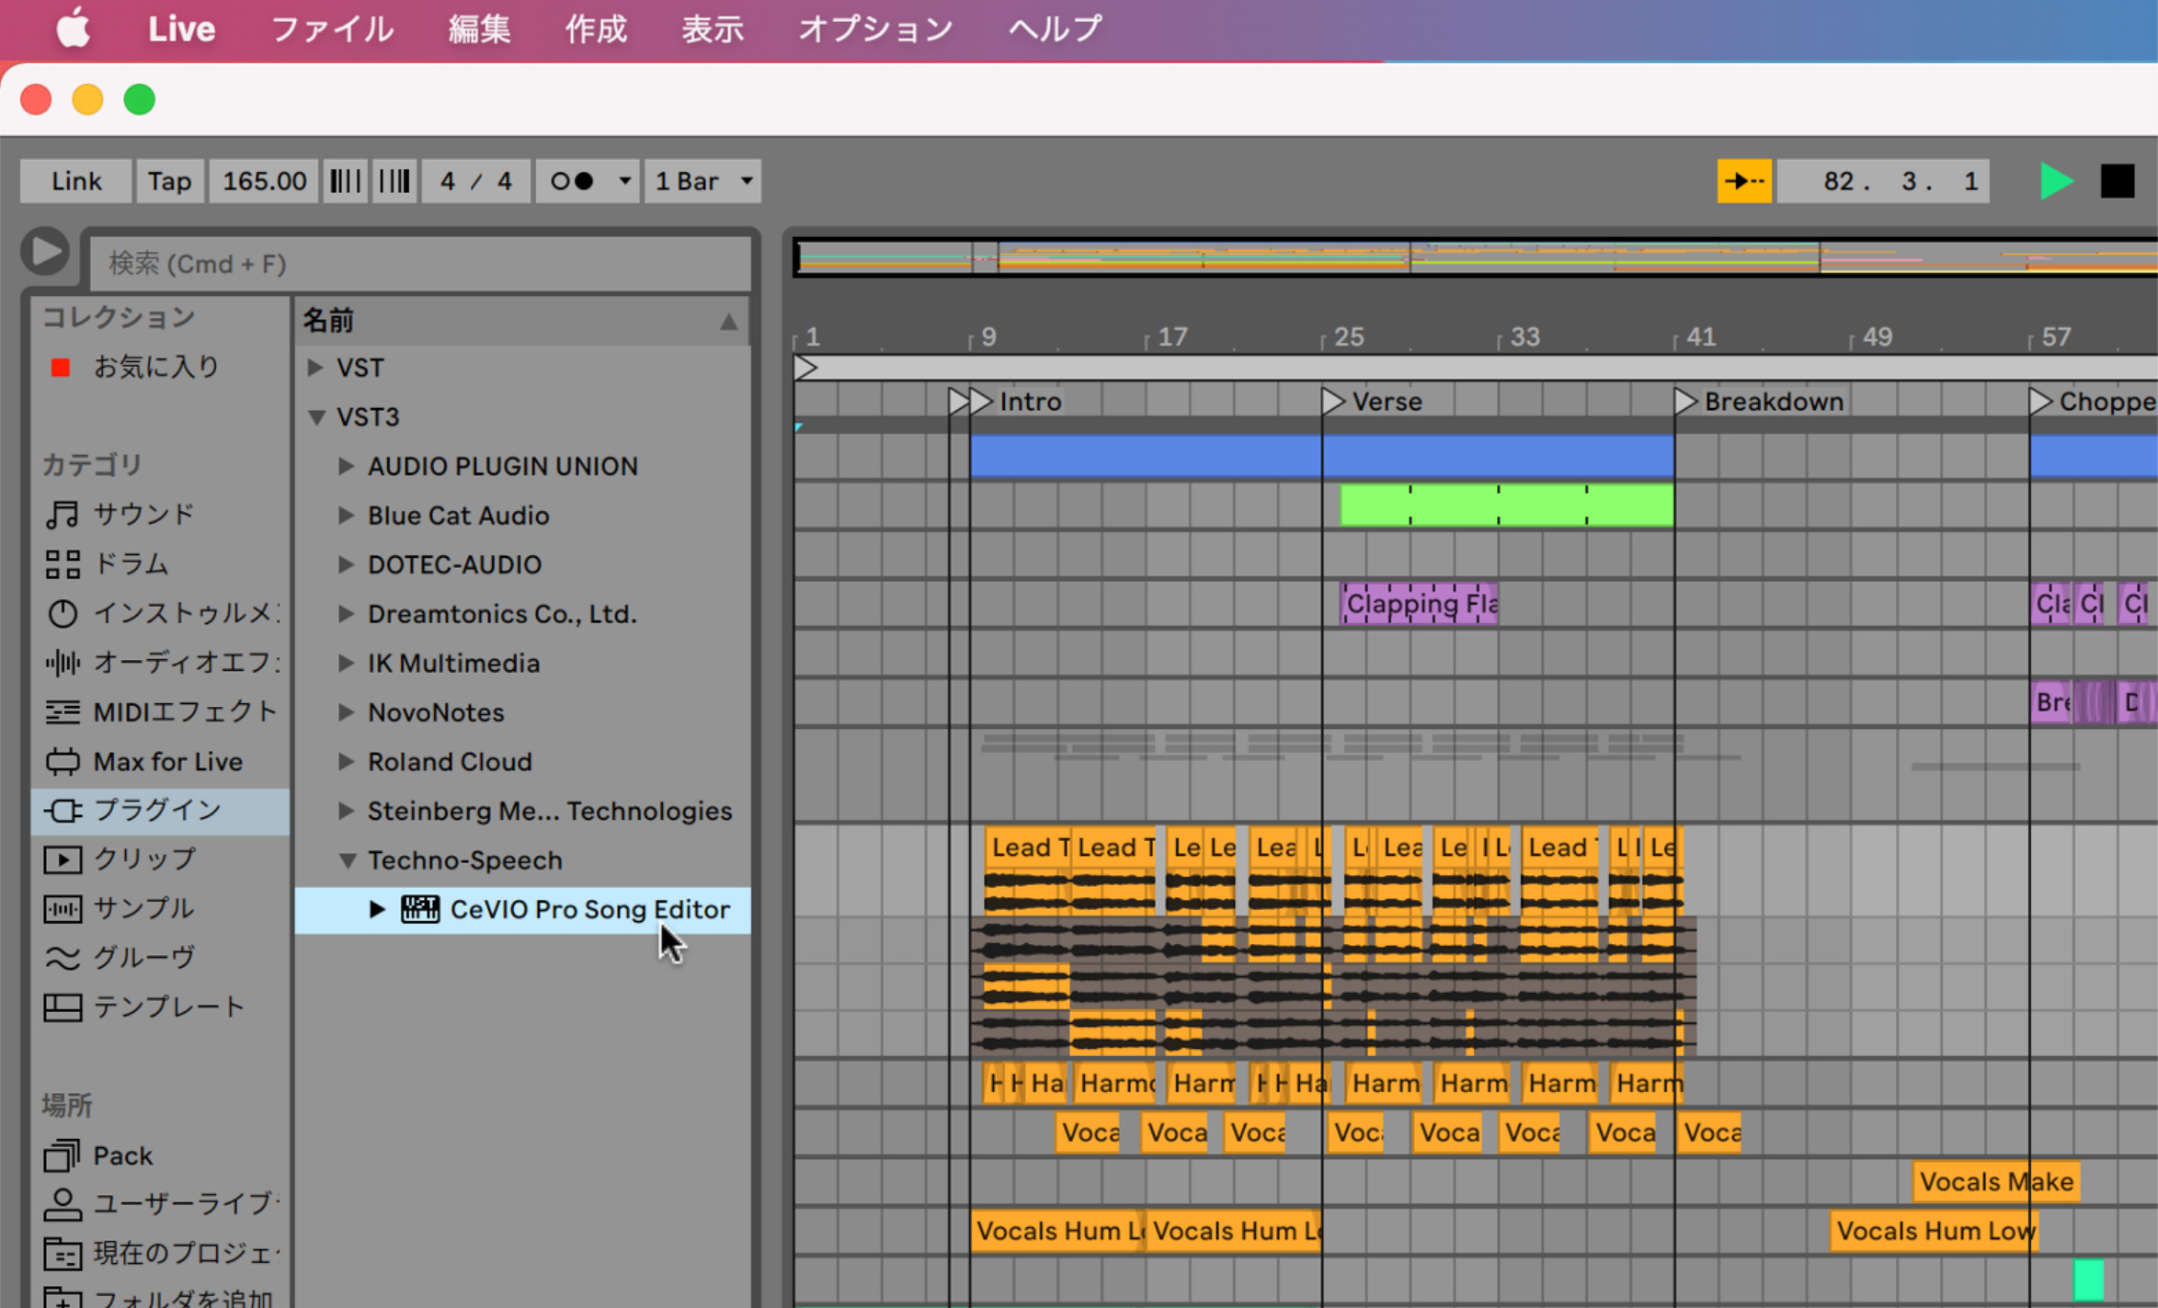Toggle the metronome button

coord(573,181)
